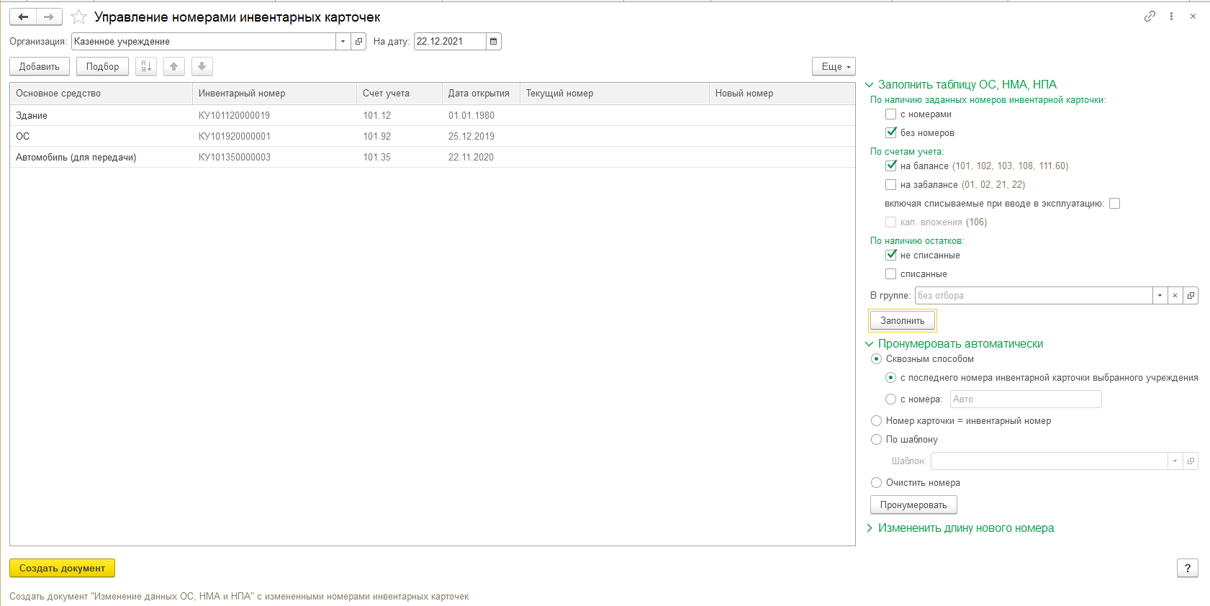Select 'Сквозным способом' radio option
Viewport: 1210px width, 606px height.
(876, 359)
